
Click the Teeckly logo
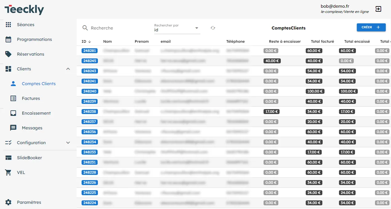pos(24,10)
